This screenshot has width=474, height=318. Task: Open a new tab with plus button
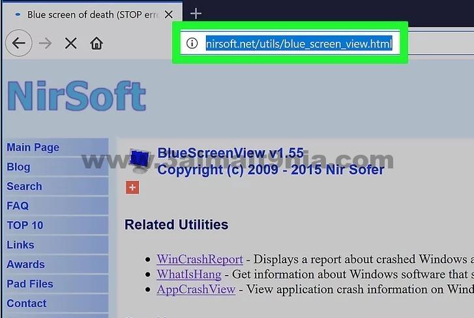pos(196,14)
